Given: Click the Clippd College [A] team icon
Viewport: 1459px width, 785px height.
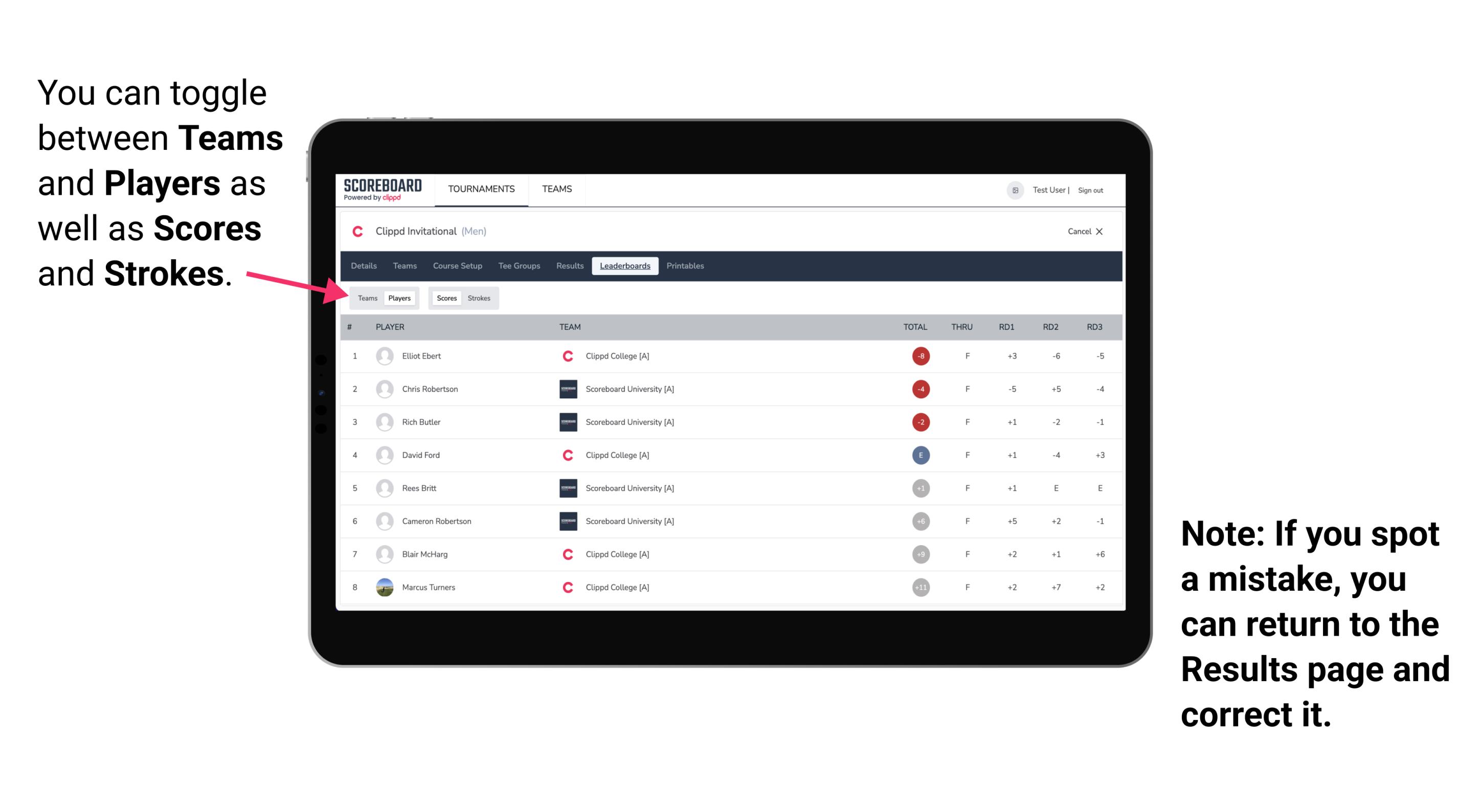Looking at the screenshot, I should (x=564, y=356).
